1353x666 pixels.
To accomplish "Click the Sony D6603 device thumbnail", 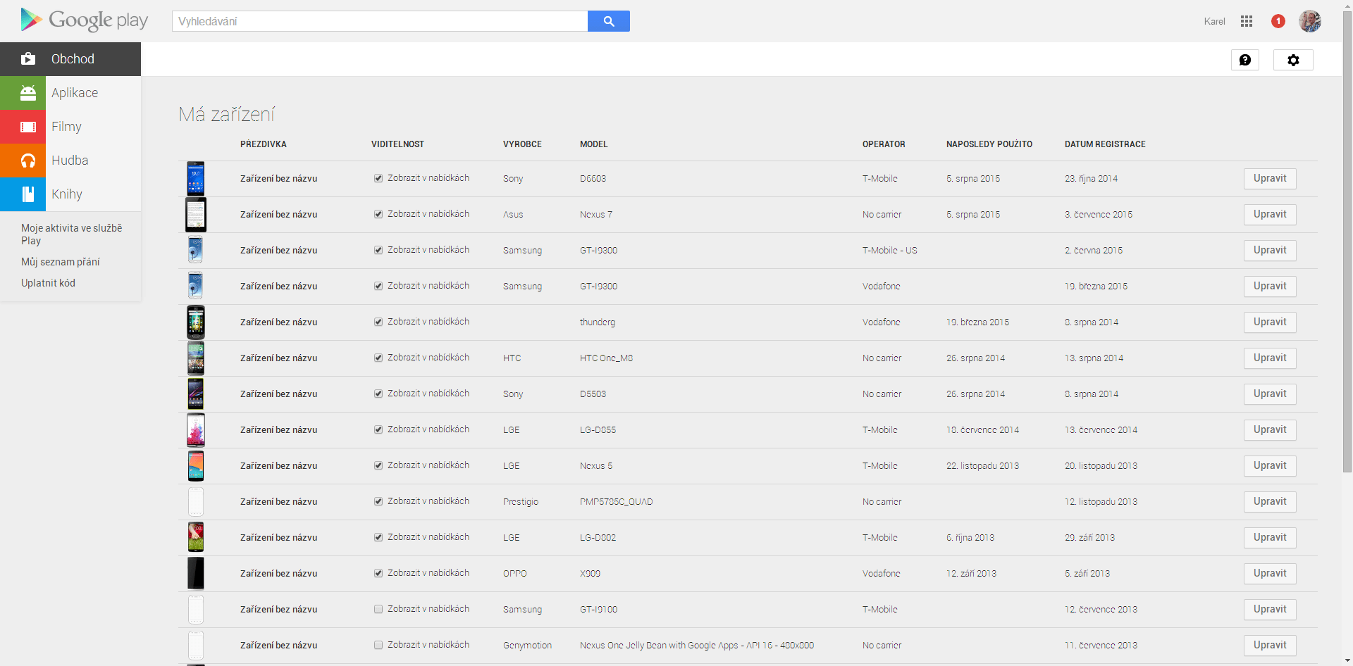I will [x=196, y=179].
